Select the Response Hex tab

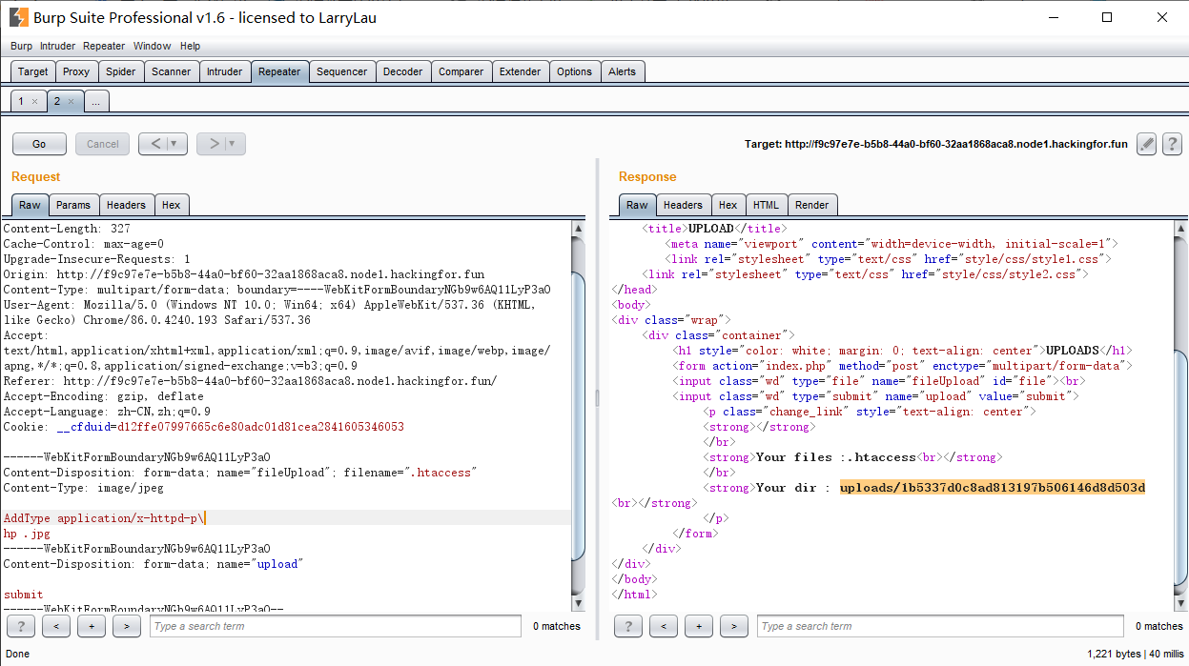(728, 205)
